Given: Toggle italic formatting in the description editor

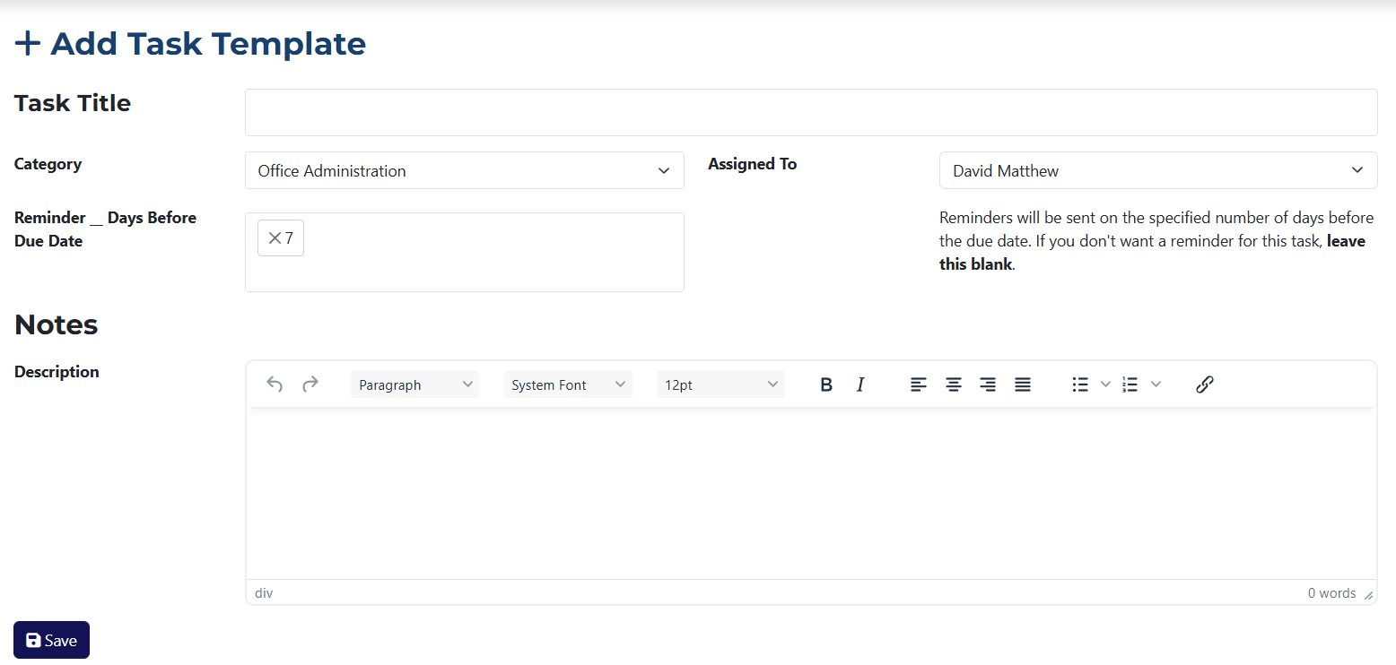Looking at the screenshot, I should [860, 384].
